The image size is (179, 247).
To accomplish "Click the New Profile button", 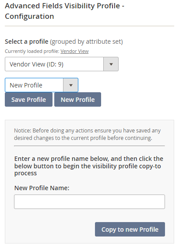I will [77, 100].
